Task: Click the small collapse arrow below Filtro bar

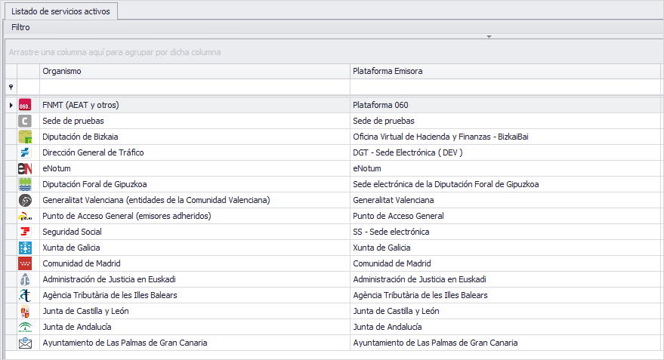Action: [x=489, y=37]
